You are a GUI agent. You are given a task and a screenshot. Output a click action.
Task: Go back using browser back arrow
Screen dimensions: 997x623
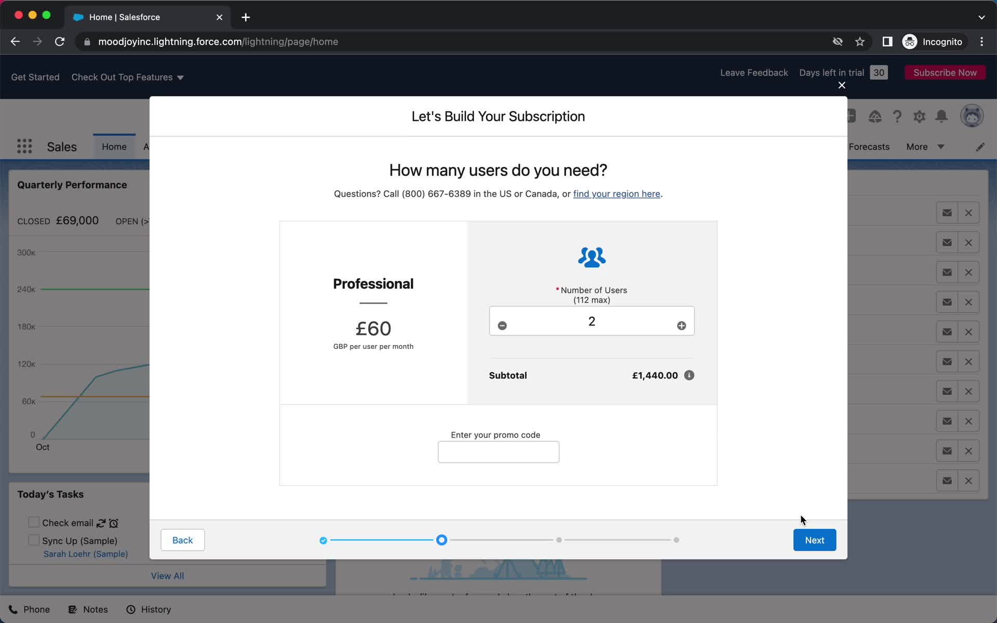(x=15, y=42)
